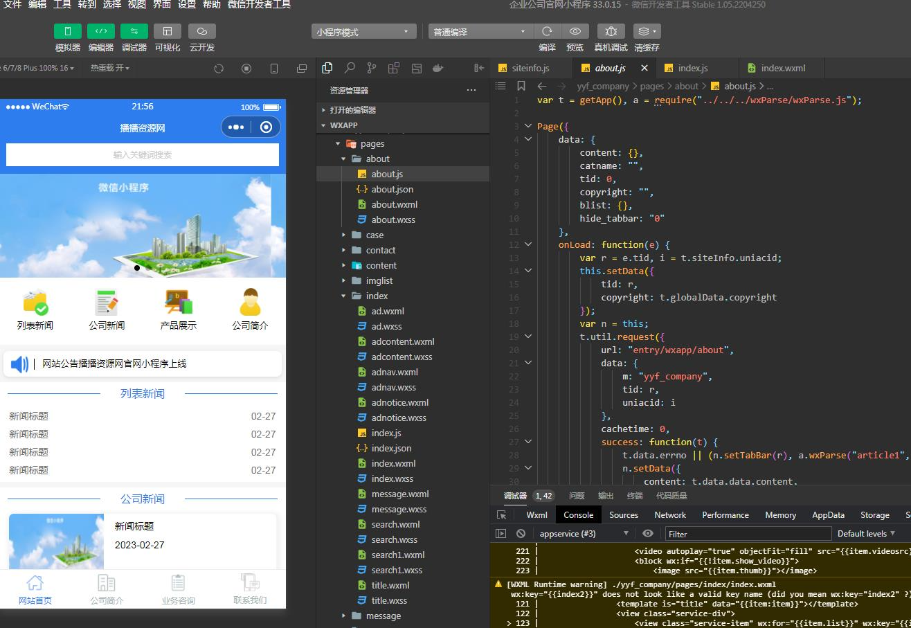
Task: Open index.js in file tree
Action: [x=403, y=433]
